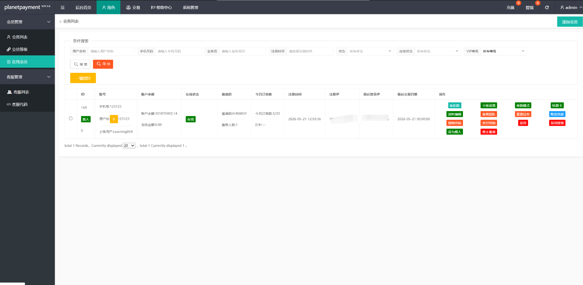Collapse the 客服管理 sidebar group
The image size is (583, 285).
pyautogui.click(x=27, y=77)
